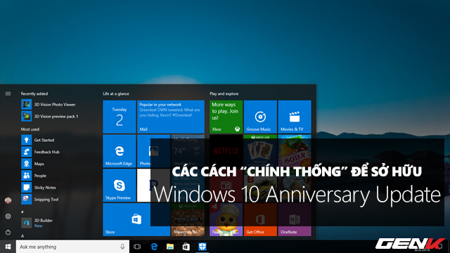Open the Get Started app
450x253 pixels.
38,140
